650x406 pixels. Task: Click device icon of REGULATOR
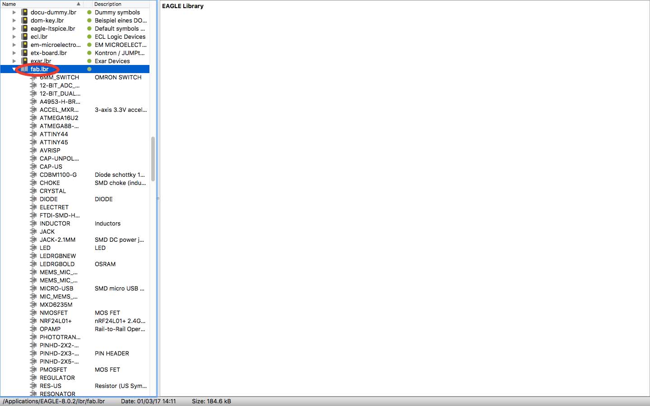click(x=33, y=378)
